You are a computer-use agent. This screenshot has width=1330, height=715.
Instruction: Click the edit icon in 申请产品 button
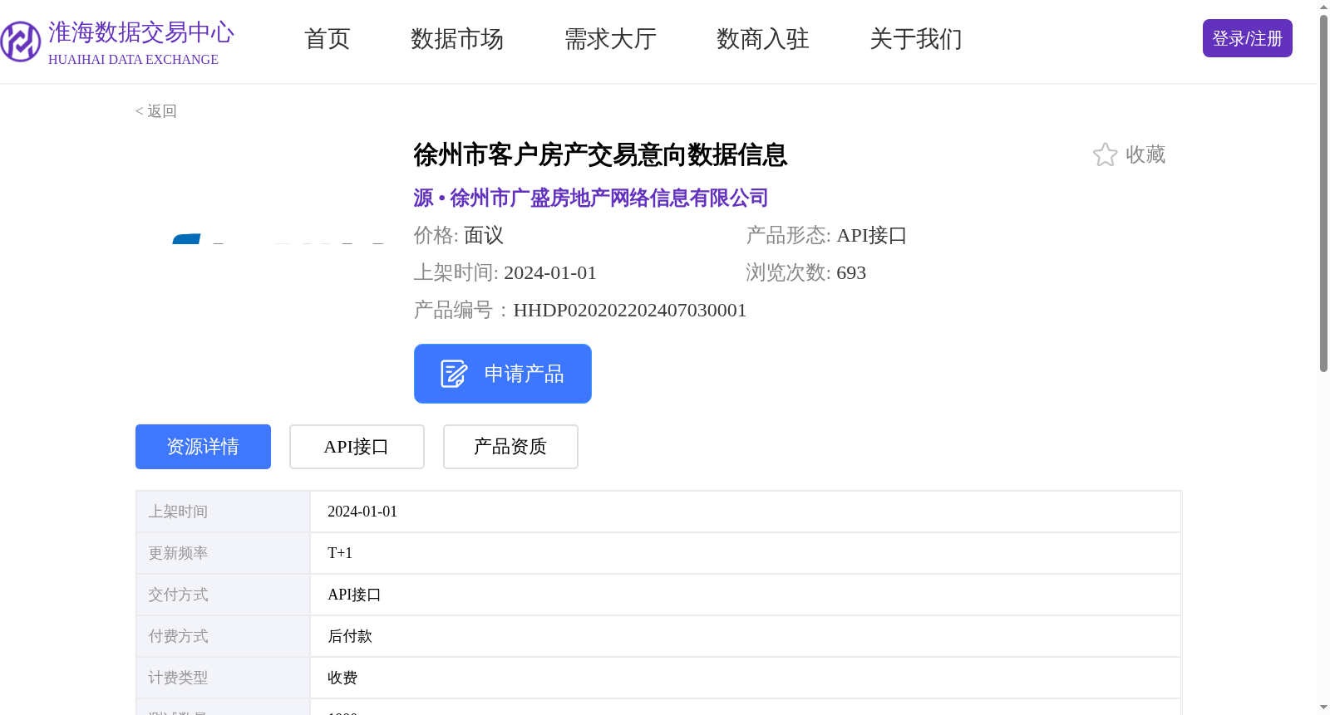(454, 374)
